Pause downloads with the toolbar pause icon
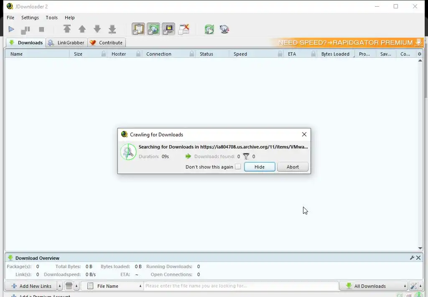This screenshot has width=428, height=297. click(x=25, y=30)
